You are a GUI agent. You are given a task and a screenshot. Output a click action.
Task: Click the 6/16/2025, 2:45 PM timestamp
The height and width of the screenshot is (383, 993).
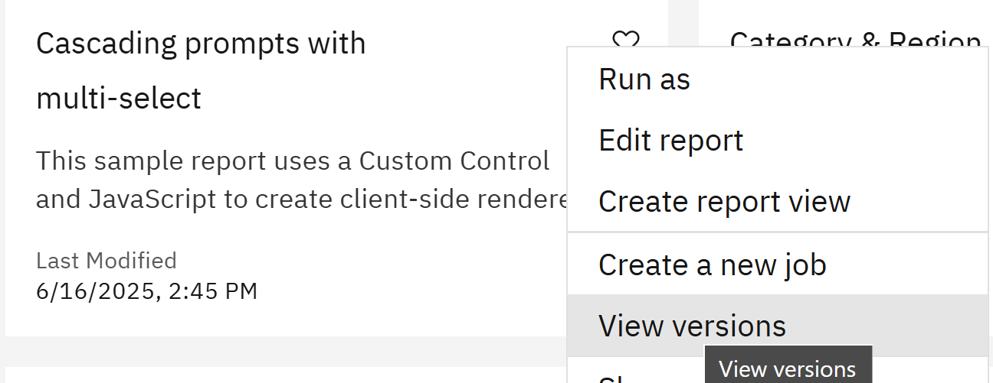pyautogui.click(x=146, y=290)
